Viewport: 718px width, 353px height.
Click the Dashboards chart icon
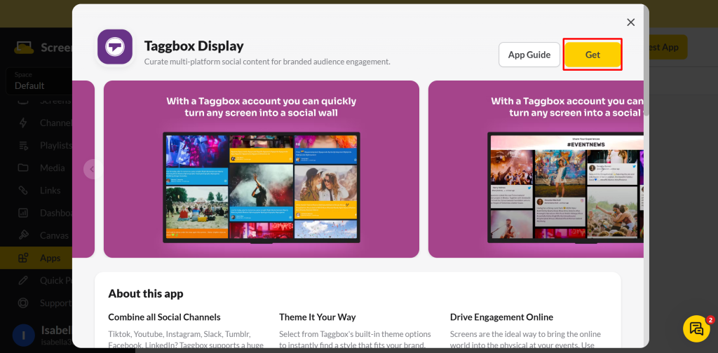point(23,213)
